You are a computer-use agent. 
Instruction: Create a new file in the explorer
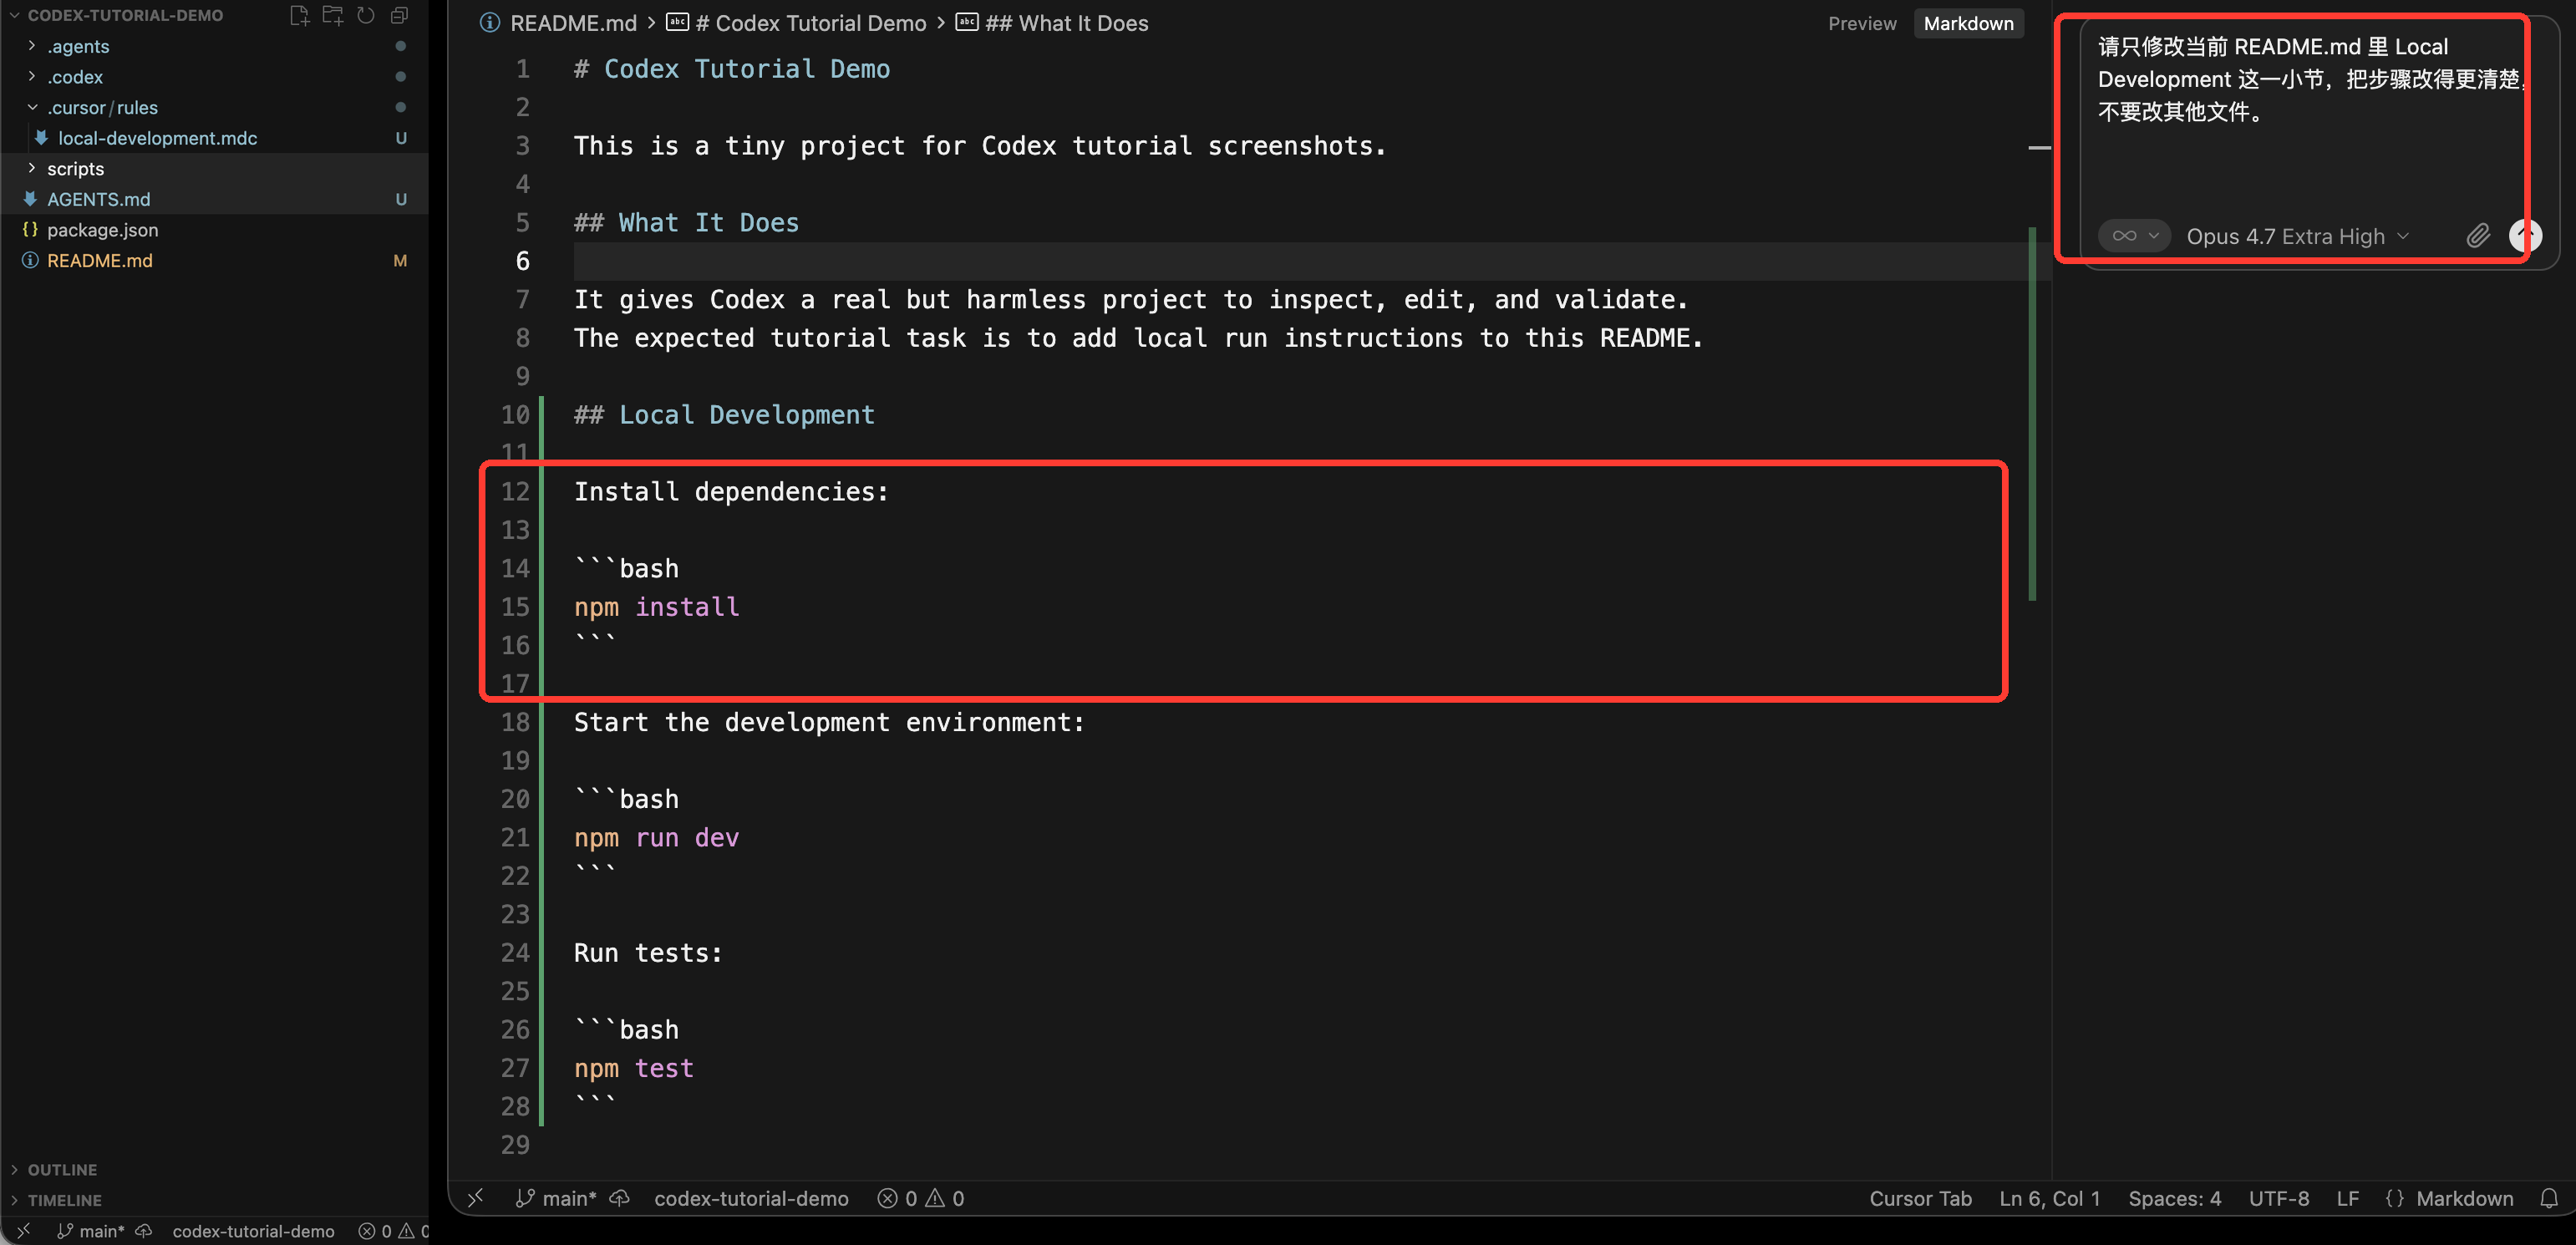pos(299,15)
